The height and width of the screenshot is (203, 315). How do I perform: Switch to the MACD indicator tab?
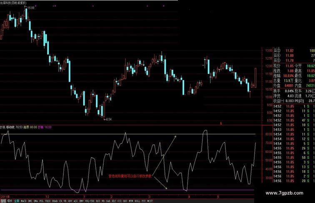pyautogui.click(x=23, y=201)
